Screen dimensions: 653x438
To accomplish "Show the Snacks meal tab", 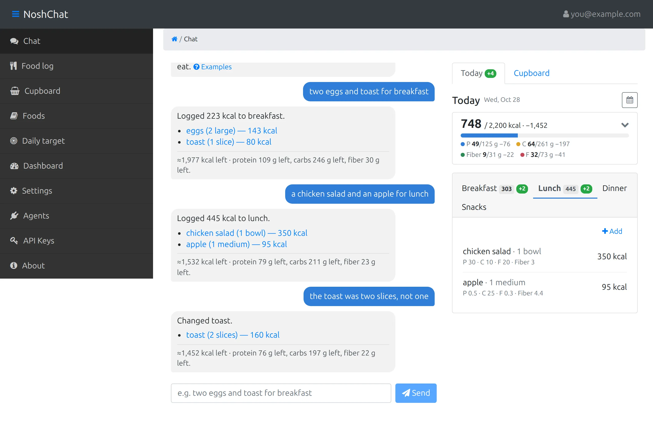I will (474, 207).
